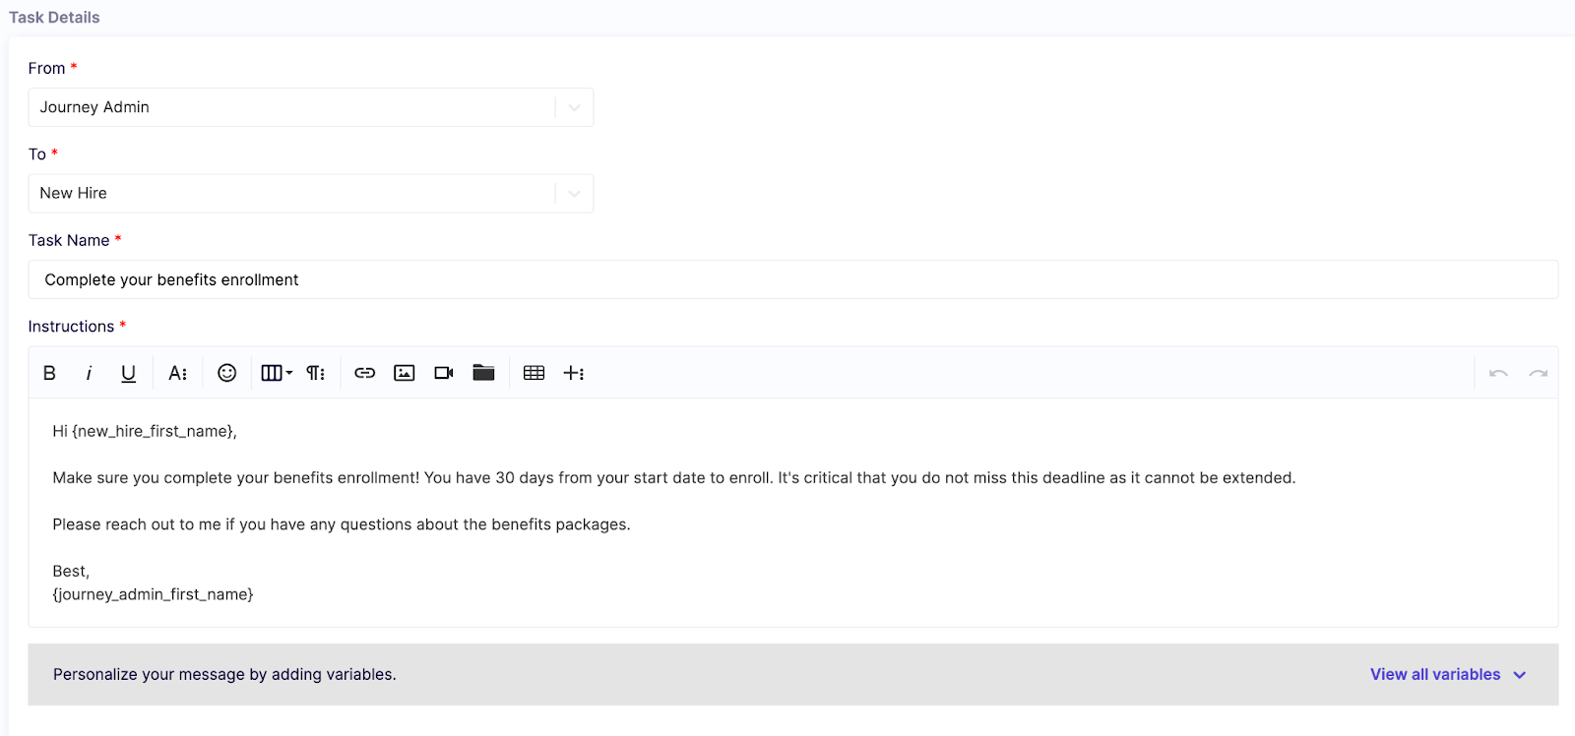Image resolution: width=1575 pixels, height=736 pixels.
Task: Open the From dropdown showing Journey Admin
Action: point(311,107)
